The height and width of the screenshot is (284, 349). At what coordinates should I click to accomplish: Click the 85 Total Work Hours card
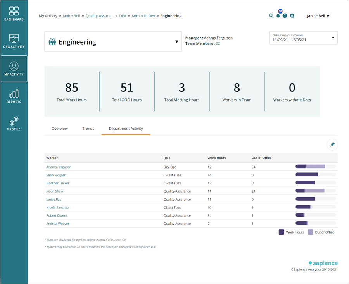pos(72,91)
